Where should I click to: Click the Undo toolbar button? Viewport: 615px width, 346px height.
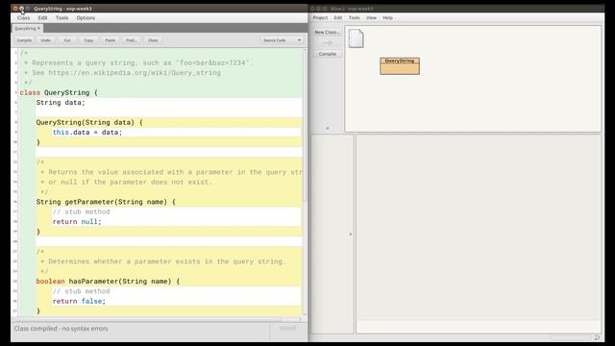pyautogui.click(x=46, y=40)
